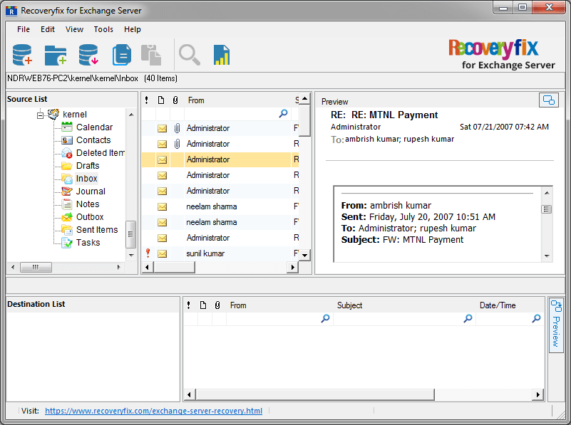Click the message list scroll down arrow

(x=305, y=255)
